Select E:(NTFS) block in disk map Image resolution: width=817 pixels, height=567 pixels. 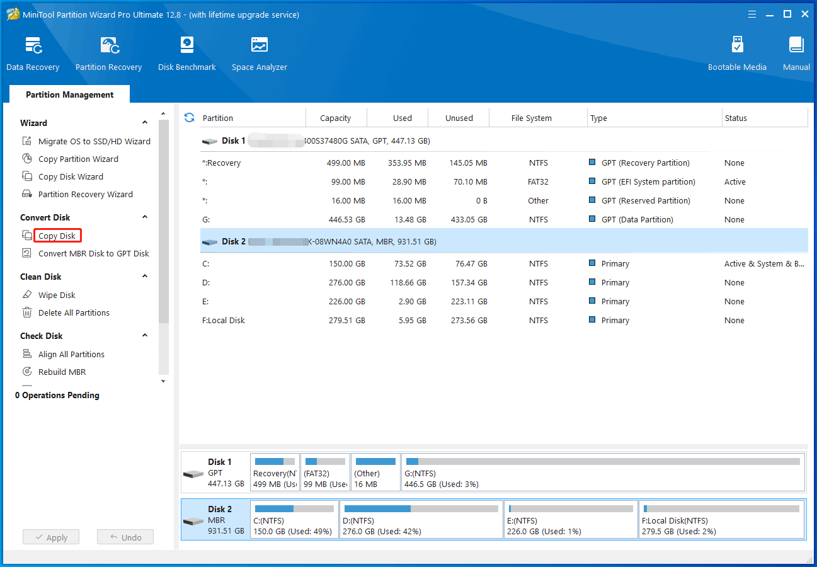coord(571,520)
